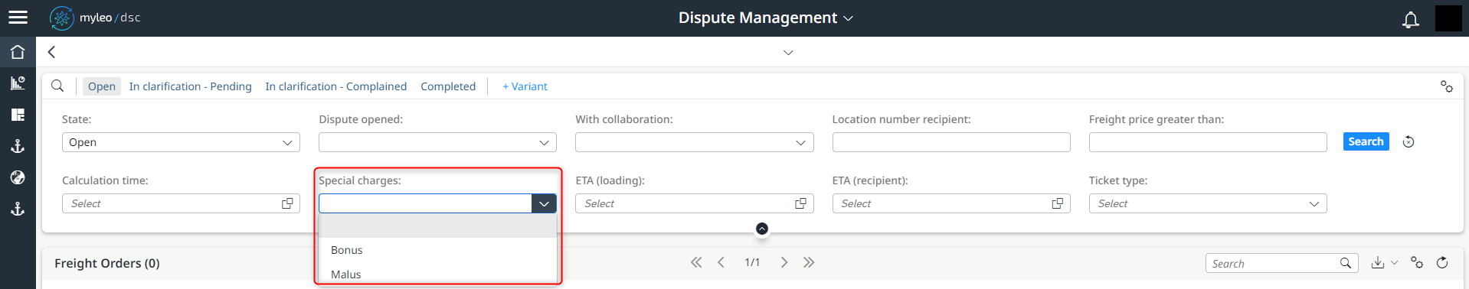Open the globe sidebar icon
Image resolution: width=1469 pixels, height=289 pixels.
[x=18, y=177]
